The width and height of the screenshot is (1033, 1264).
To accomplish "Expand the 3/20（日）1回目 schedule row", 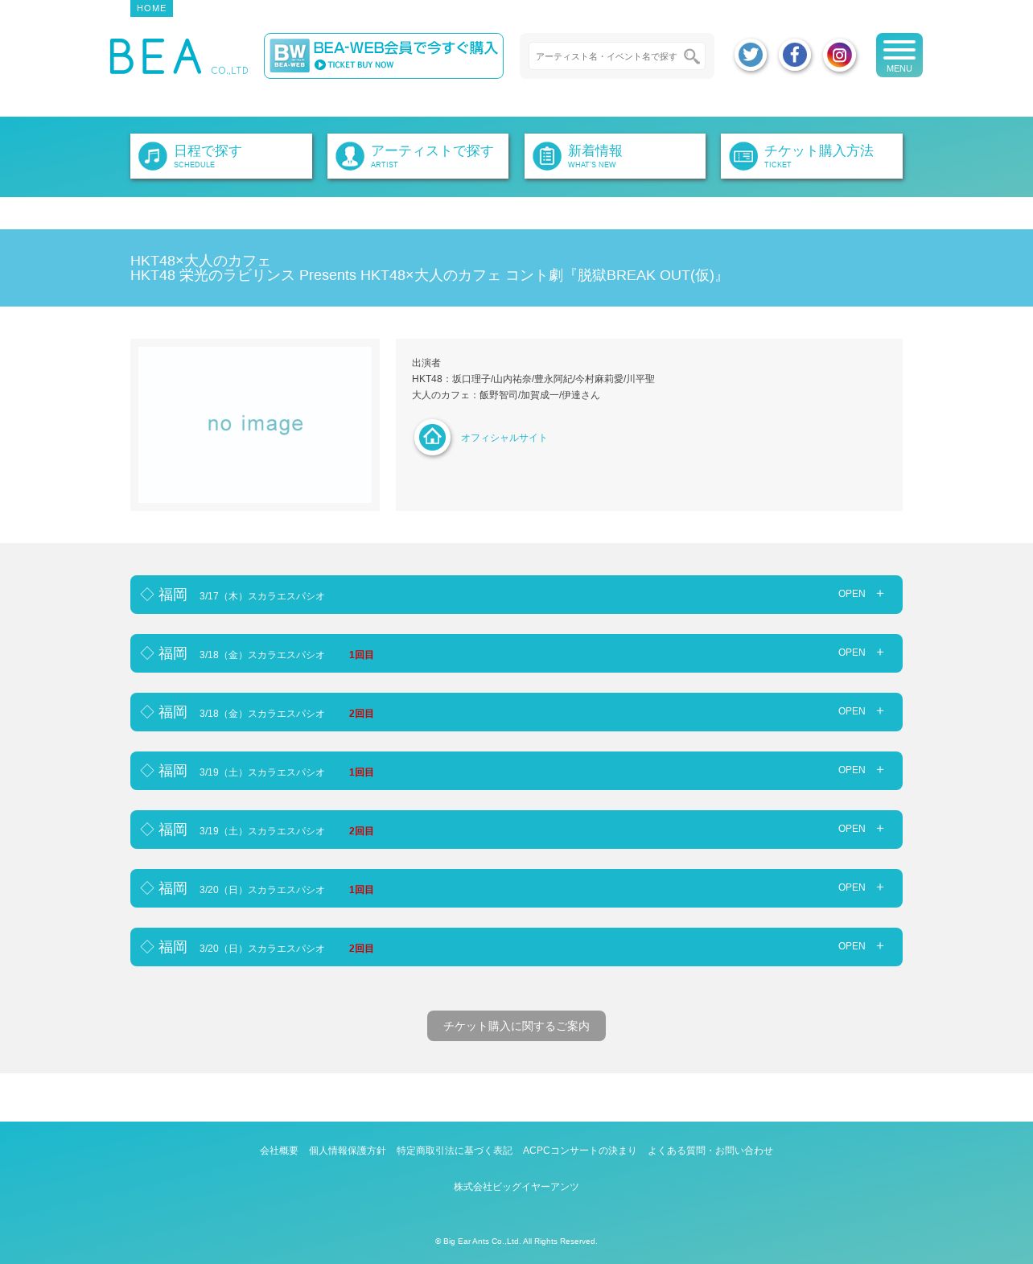I will [516, 888].
